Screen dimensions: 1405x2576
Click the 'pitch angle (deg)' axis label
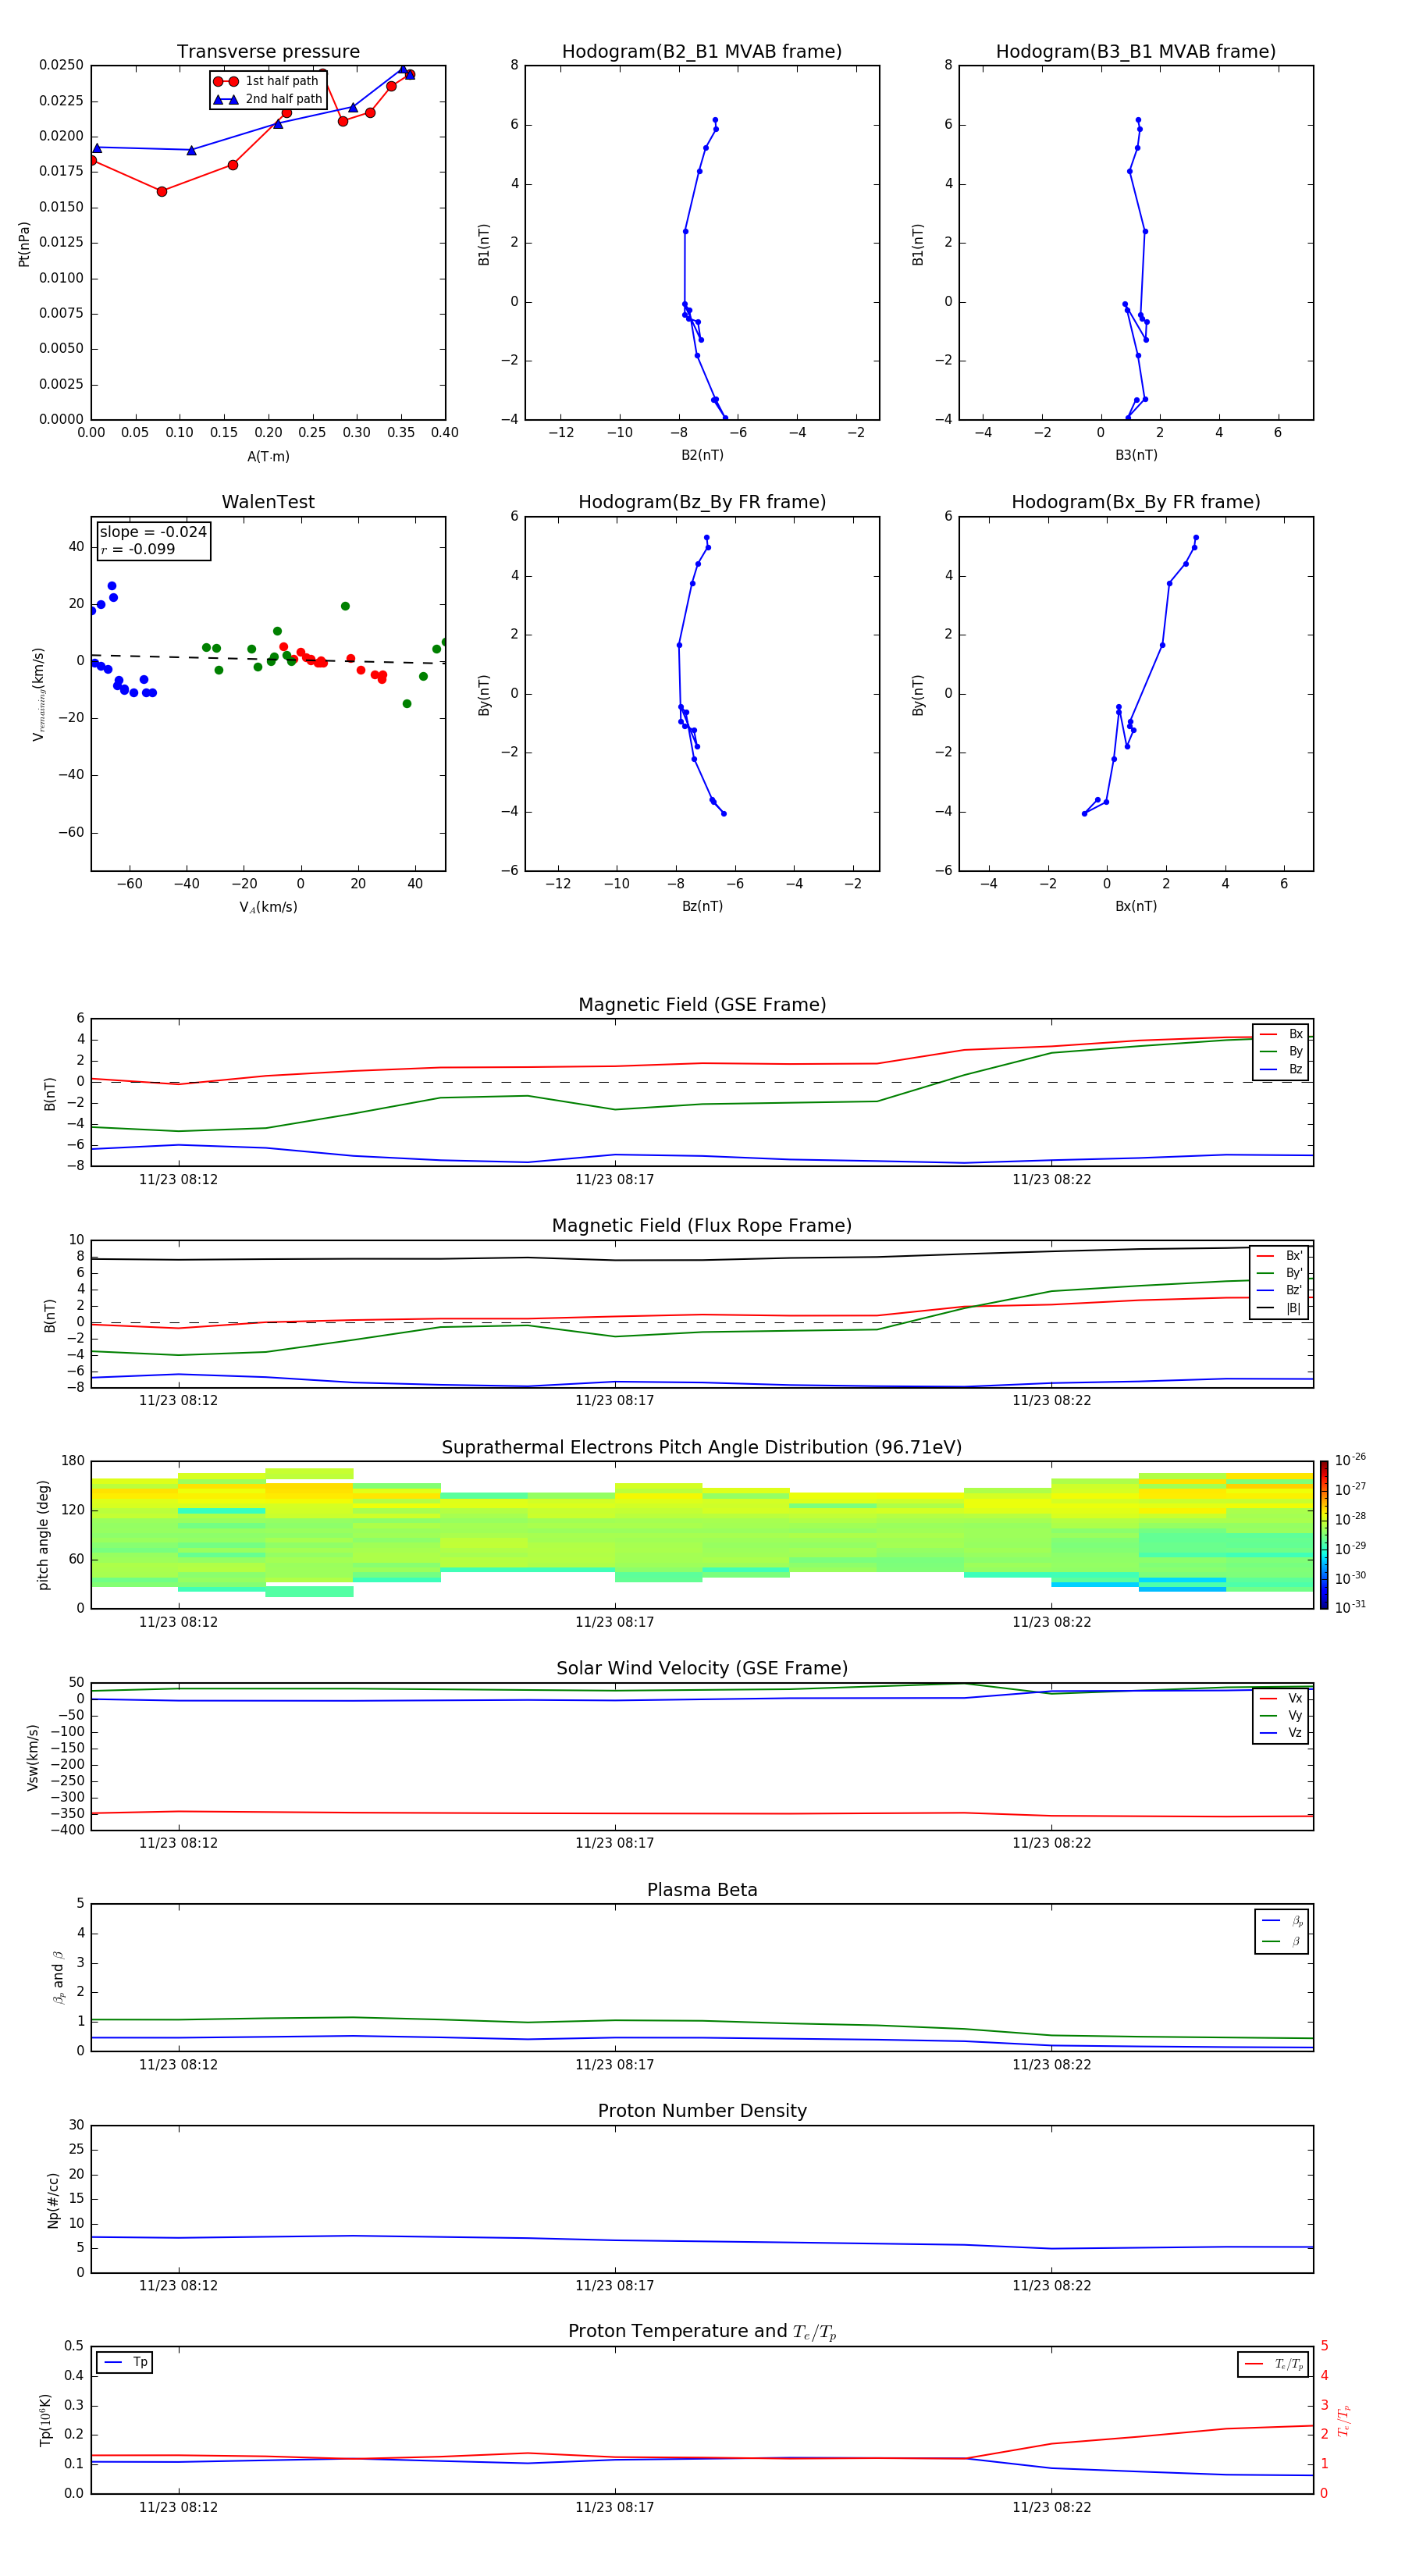coord(43,1535)
